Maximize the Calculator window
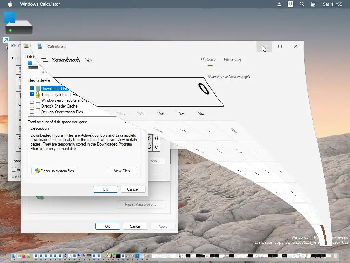Viewport: 350px width, 263px height. (x=280, y=46)
